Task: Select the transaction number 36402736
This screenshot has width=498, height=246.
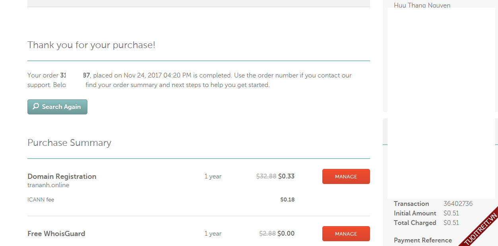Action: (x=458, y=203)
